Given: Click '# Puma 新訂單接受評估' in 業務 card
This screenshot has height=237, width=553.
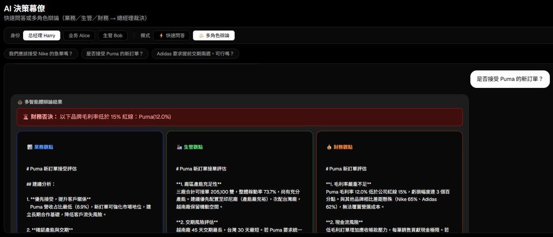Looking at the screenshot, I should [52, 169].
